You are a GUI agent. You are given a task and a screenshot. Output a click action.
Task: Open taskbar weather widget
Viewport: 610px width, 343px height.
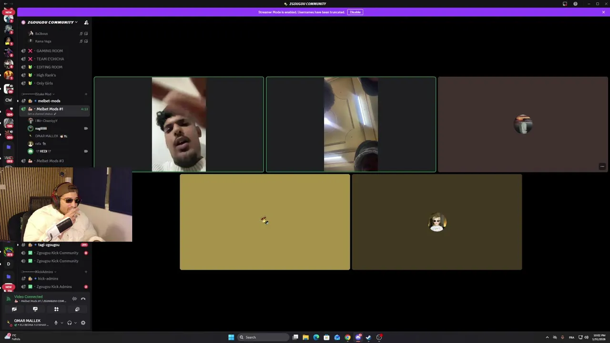pos(12,337)
